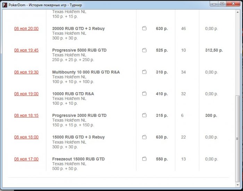Click the 550 р. buy-in total
This screenshot has width=243, height=191.
(x=162, y=159)
